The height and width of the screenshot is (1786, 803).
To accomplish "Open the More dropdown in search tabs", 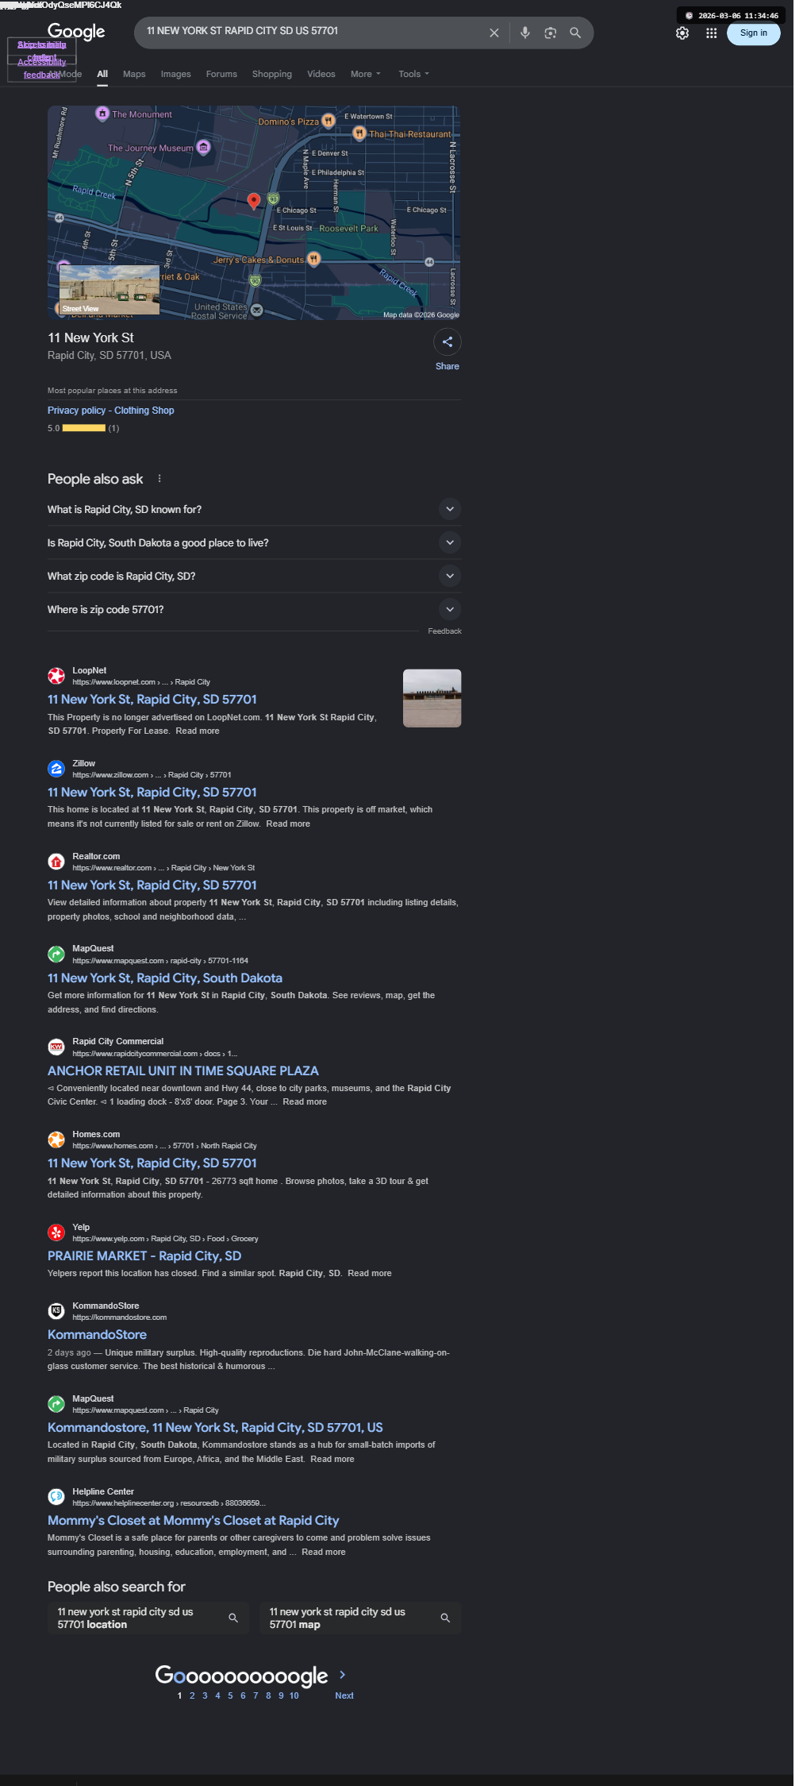I will pyautogui.click(x=366, y=74).
